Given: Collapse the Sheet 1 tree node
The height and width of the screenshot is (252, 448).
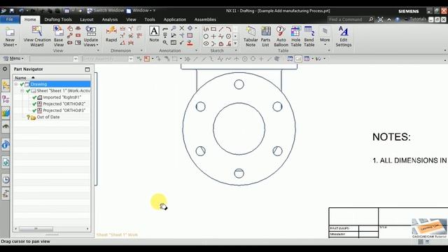Looking at the screenshot, I should coord(22,91).
